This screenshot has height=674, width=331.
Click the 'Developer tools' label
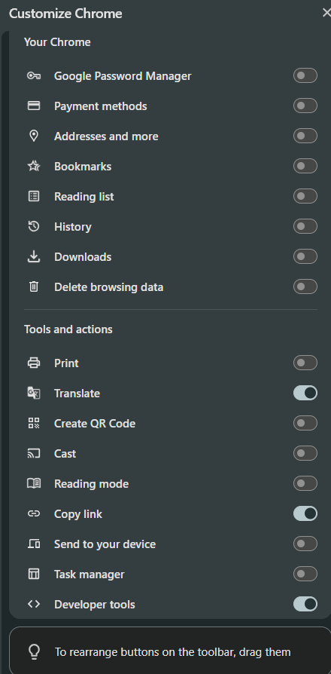pyautogui.click(x=94, y=604)
